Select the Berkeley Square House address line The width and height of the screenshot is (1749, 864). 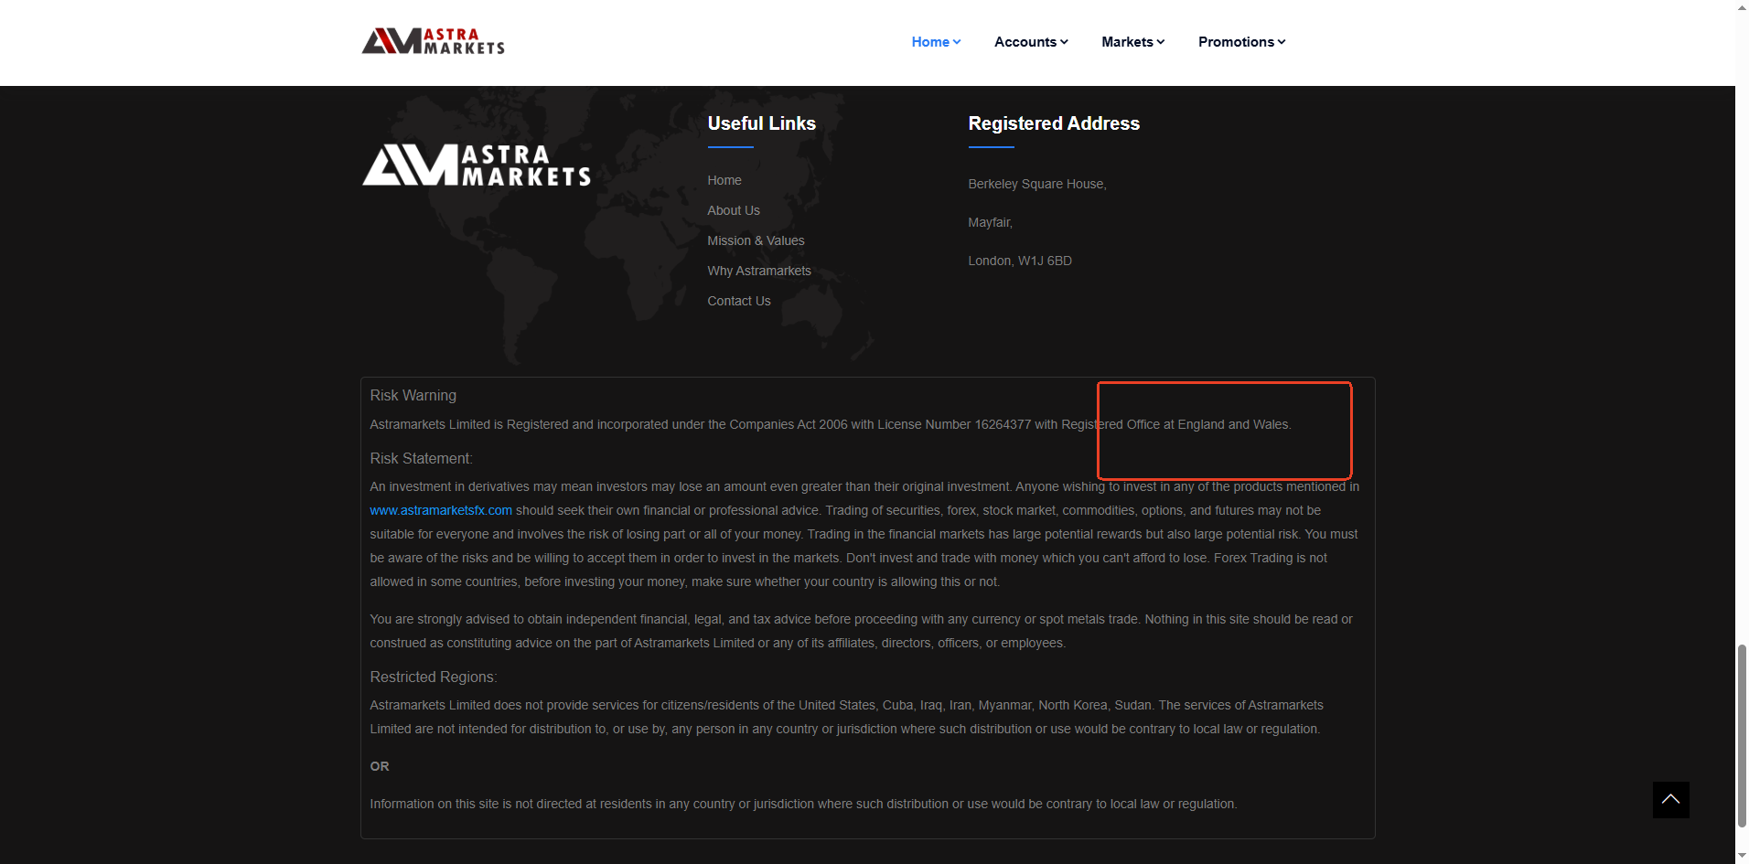pos(1037,184)
